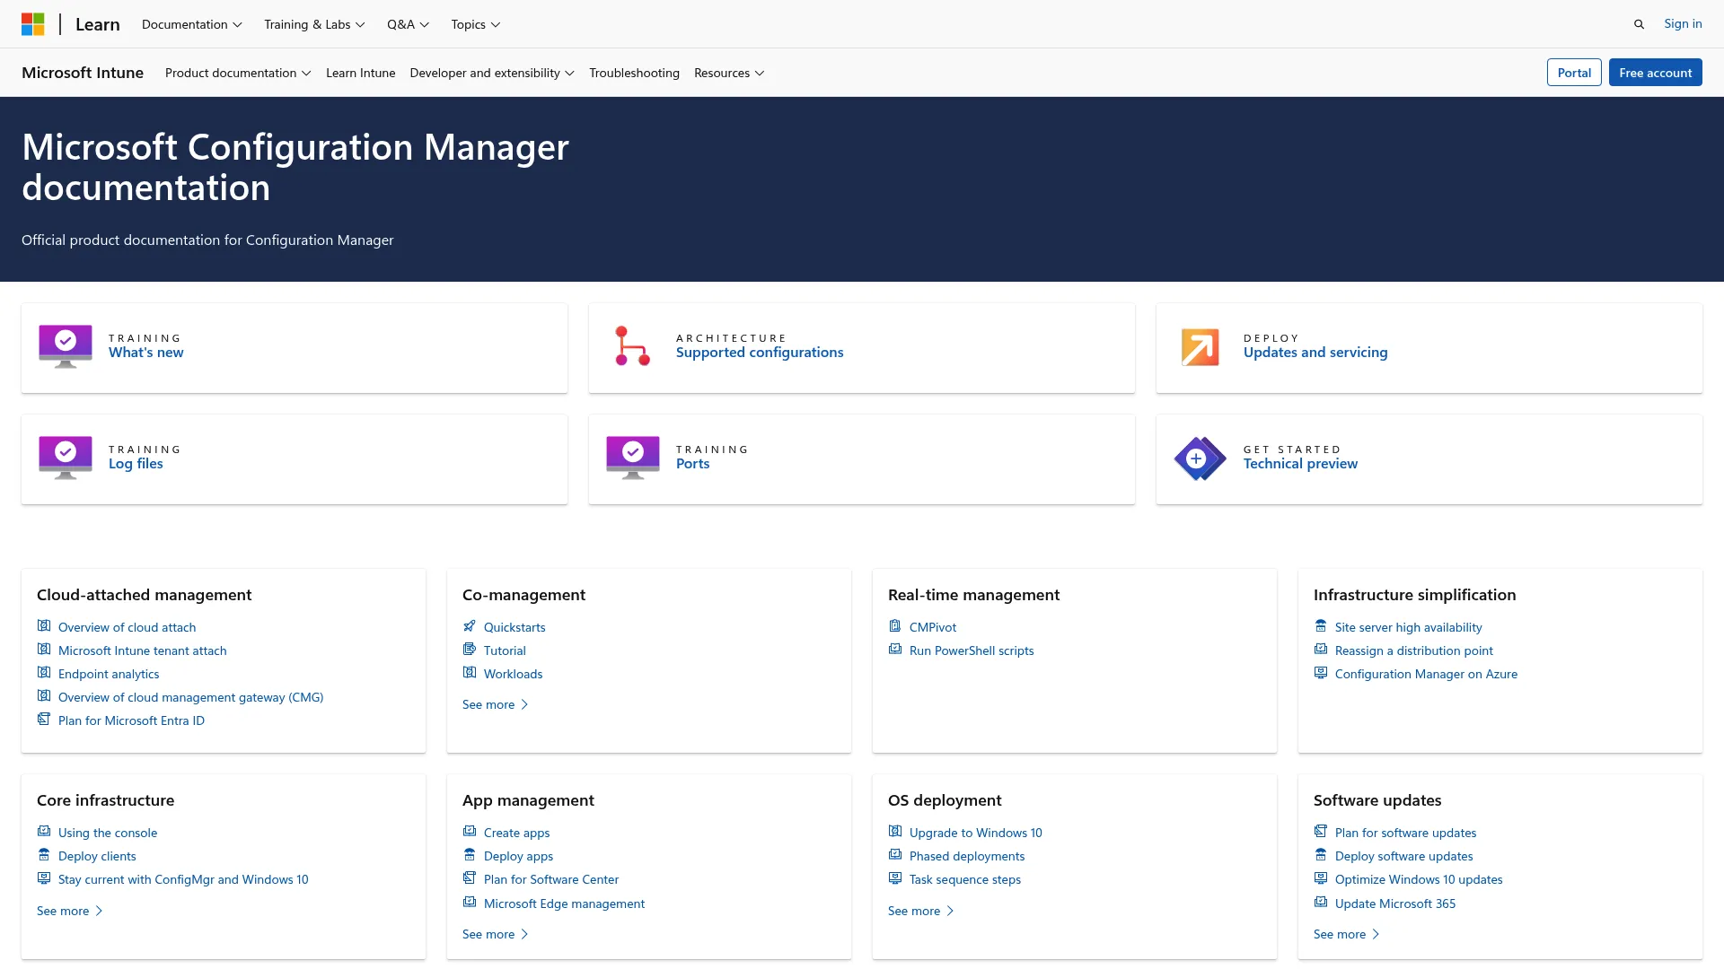The width and height of the screenshot is (1724, 969).
Task: Click the Microsoft logo icon
Action: 33,24
